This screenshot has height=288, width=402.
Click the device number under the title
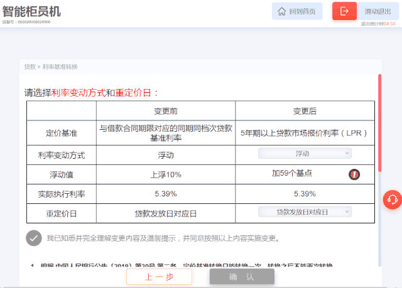point(26,22)
